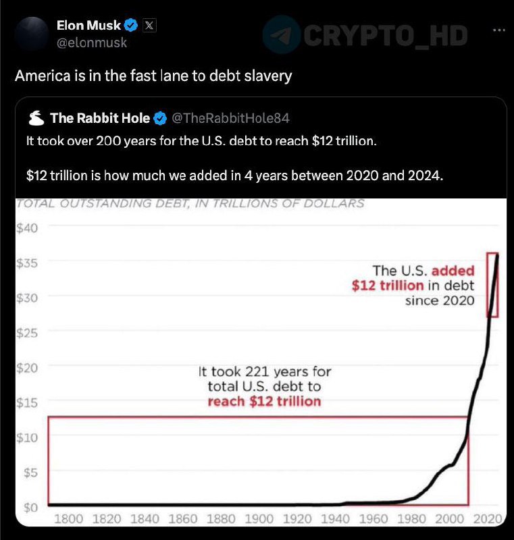Click the 'reach $12 trillion' chart annotation
This screenshot has height=540, width=514.
click(x=264, y=402)
